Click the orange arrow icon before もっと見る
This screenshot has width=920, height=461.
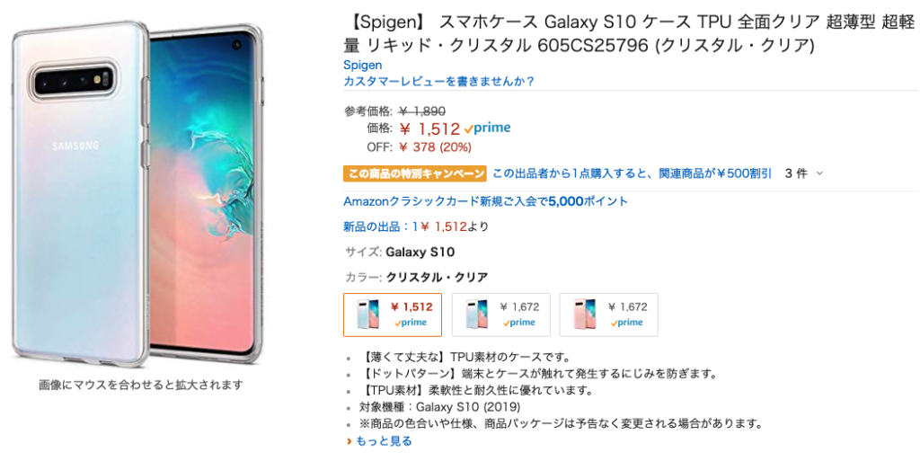click(349, 441)
